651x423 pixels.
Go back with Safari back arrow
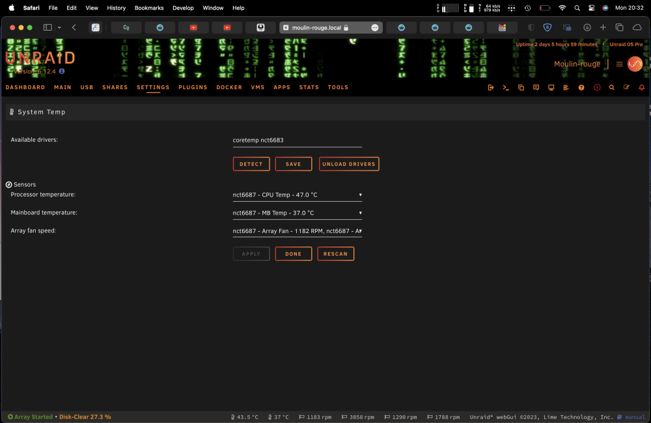74,27
